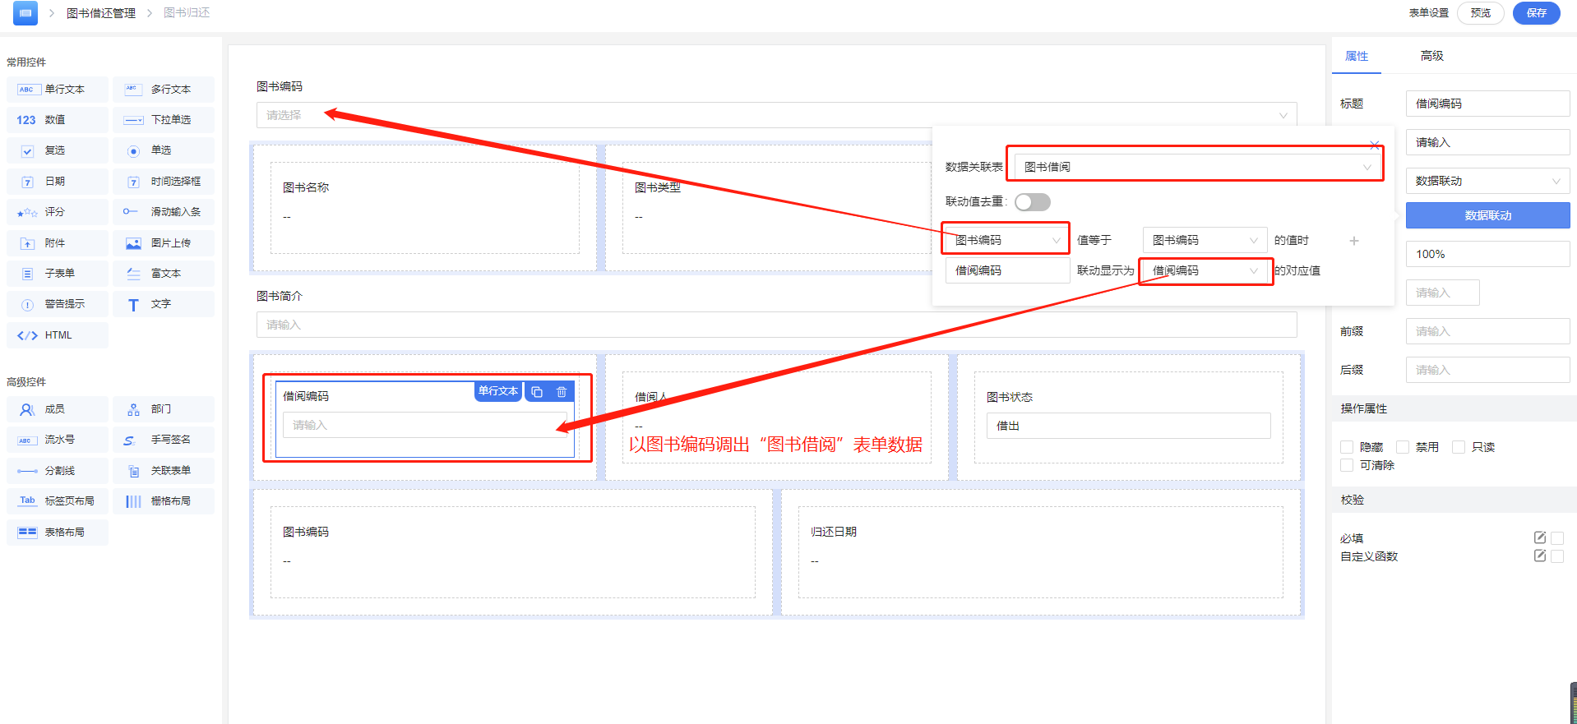Click the 预览 preview button
Viewport: 1577px width, 724px height.
(1481, 13)
